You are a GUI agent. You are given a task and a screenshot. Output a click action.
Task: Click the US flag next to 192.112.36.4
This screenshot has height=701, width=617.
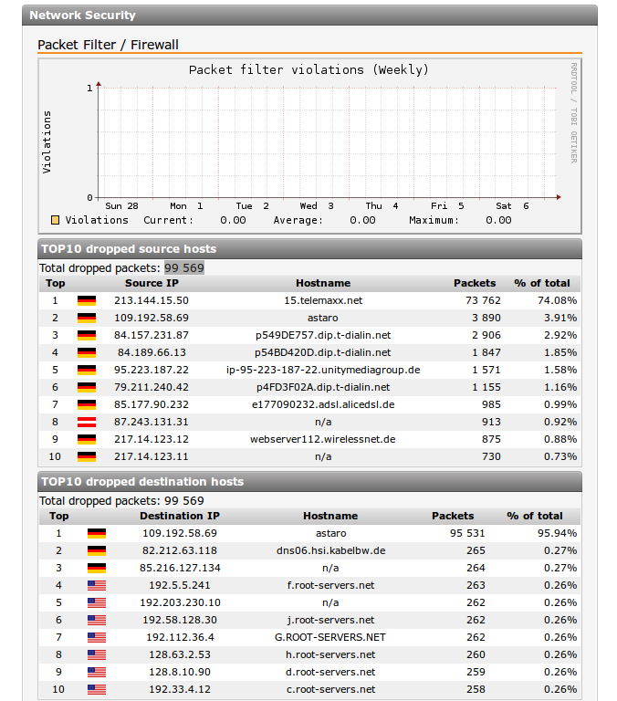tap(97, 637)
